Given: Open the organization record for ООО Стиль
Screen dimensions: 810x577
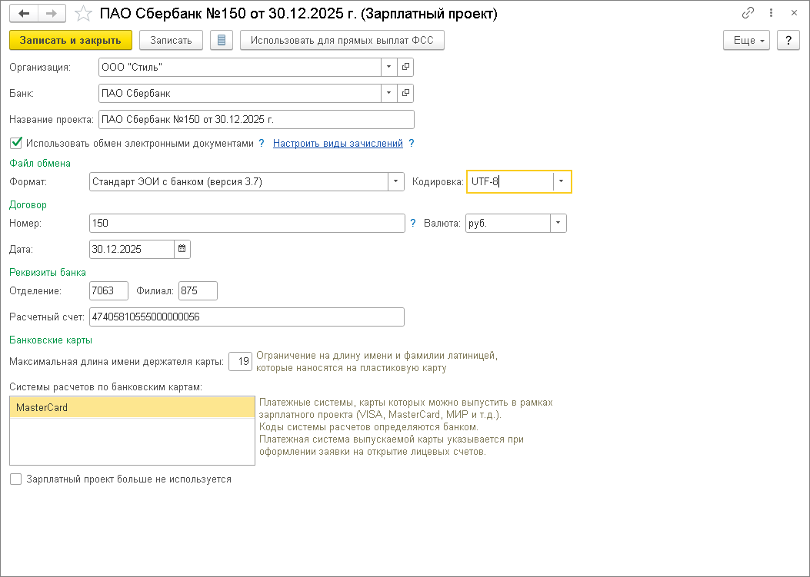Looking at the screenshot, I should point(406,67).
